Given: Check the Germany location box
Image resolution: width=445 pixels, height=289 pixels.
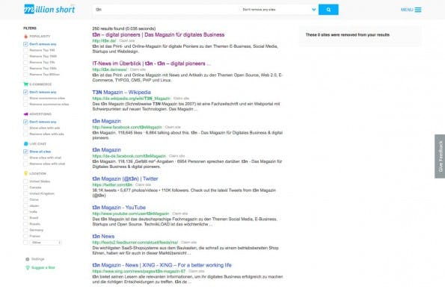Looking at the screenshot, I should pos(25,230).
